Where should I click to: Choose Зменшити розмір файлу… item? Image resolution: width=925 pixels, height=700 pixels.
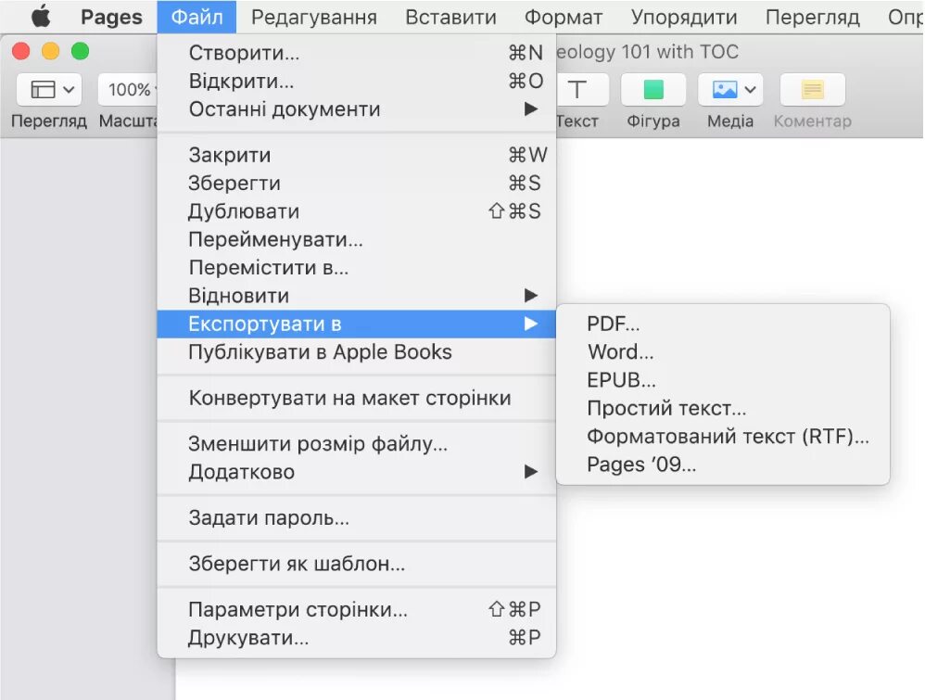[356, 444]
